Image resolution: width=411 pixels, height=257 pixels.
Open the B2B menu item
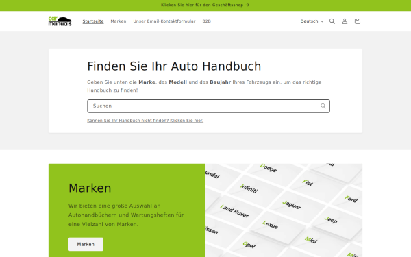[206, 21]
